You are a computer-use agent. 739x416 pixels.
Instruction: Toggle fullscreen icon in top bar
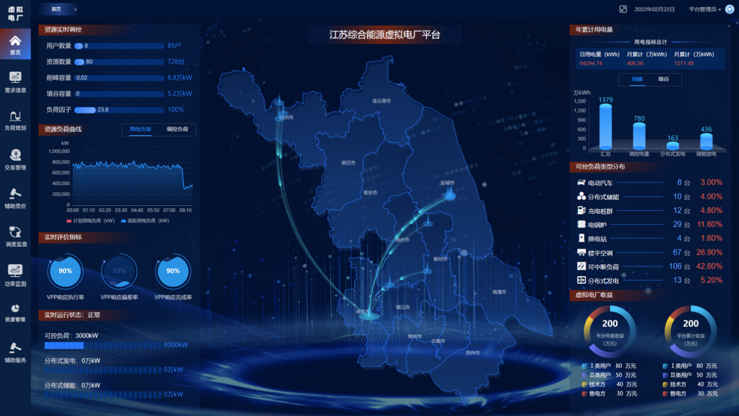tap(623, 9)
